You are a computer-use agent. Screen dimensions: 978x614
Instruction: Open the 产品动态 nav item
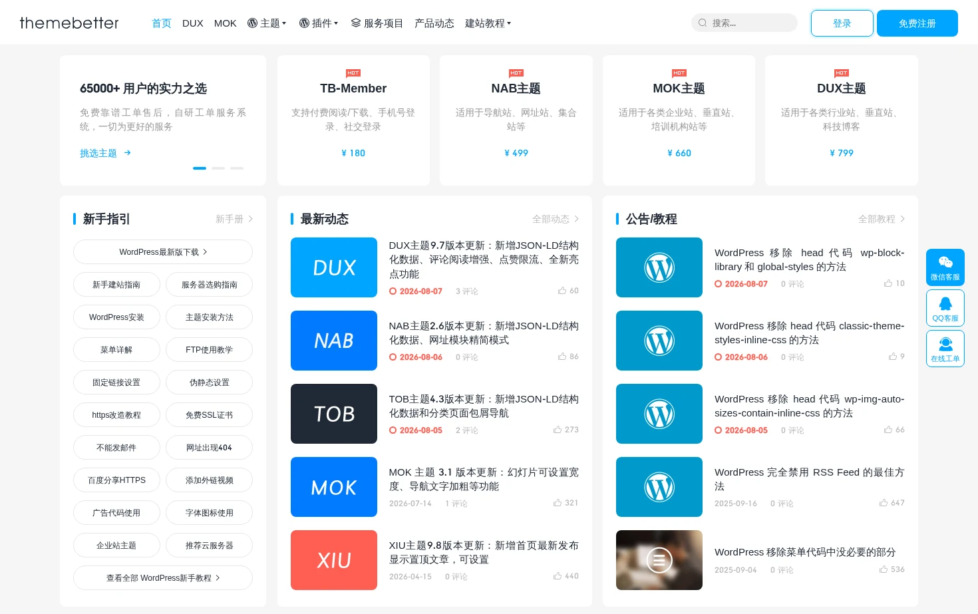tap(434, 23)
